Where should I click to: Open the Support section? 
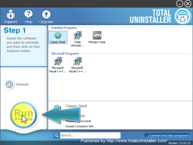(x=11, y=17)
